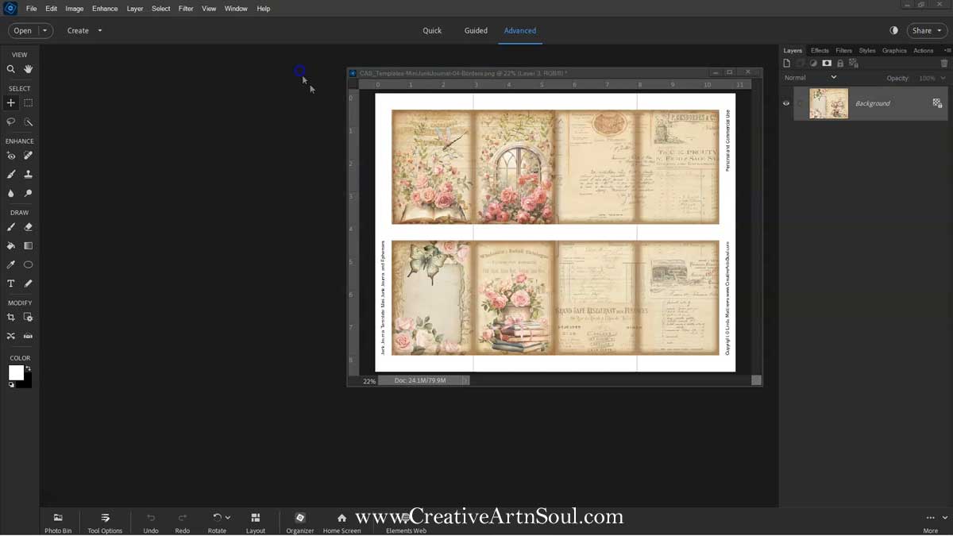Viewport: 953px width, 536px height.
Task: Delete layer with the trash icon
Action: [x=944, y=63]
